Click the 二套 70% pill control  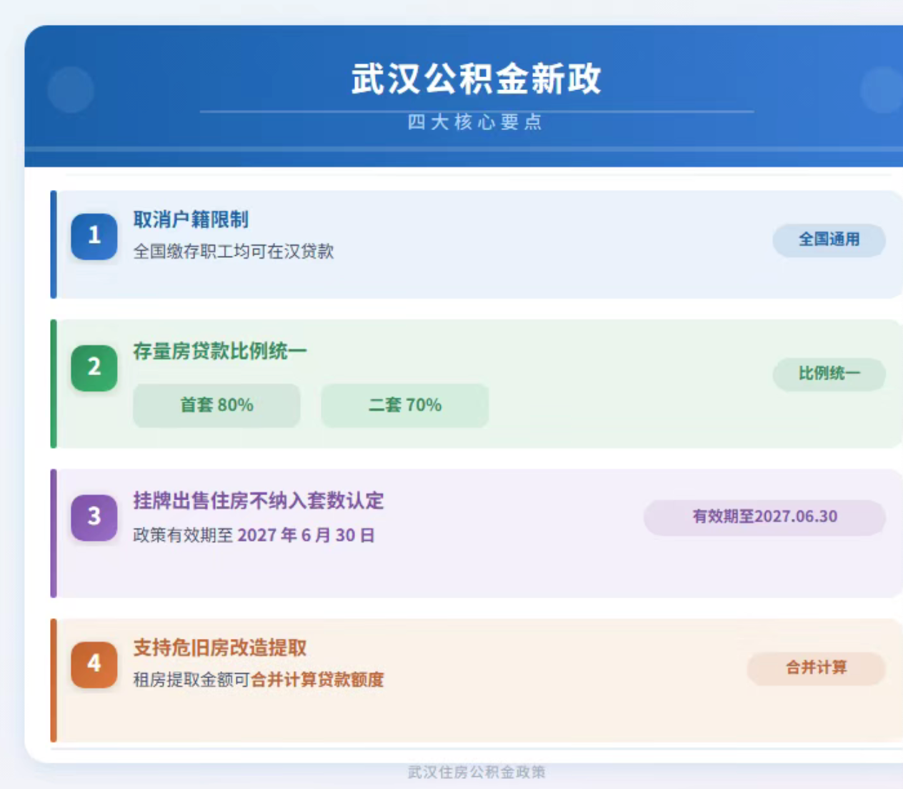coord(405,405)
